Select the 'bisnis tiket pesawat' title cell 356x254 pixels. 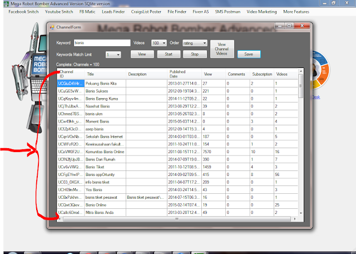pos(105,197)
